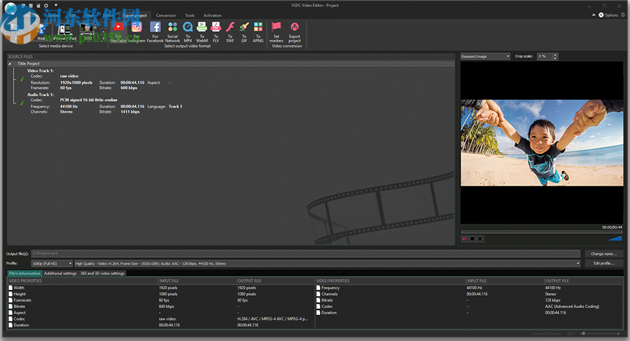The height and width of the screenshot is (341, 630).
Task: Select the iPhone/iPad media device
Action: 64,32
